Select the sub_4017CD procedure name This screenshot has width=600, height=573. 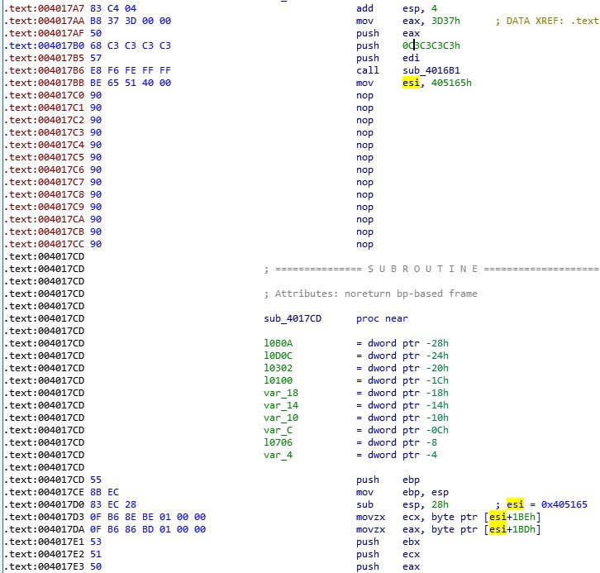tap(293, 318)
